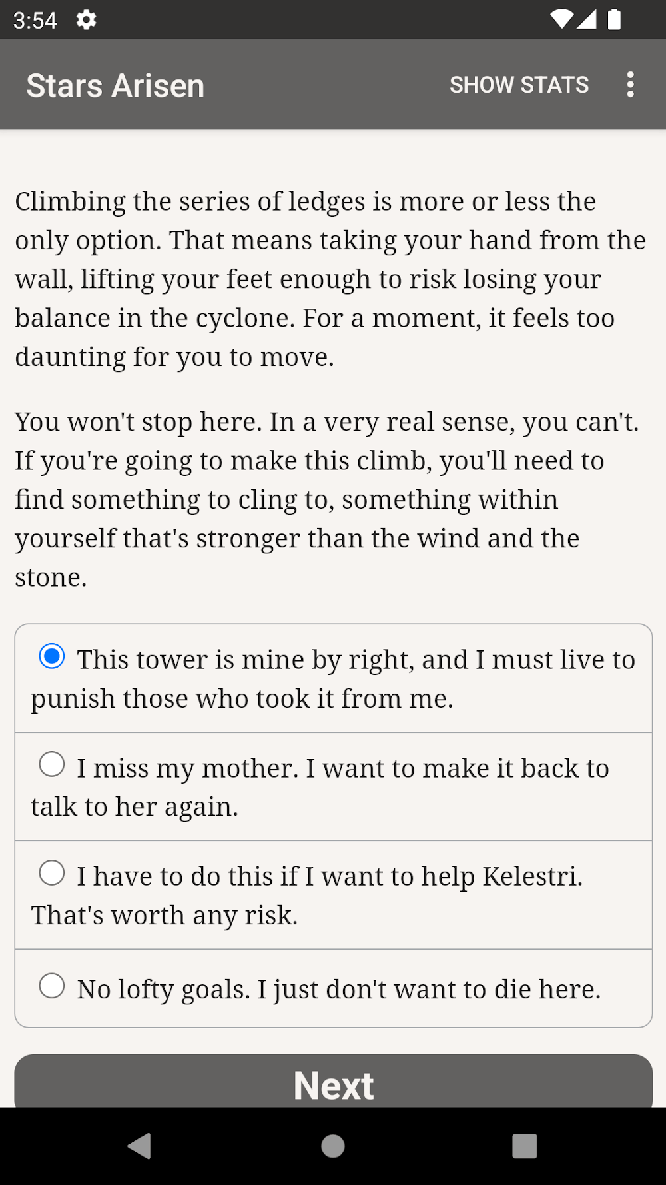Tap the Stars Arisen app title
Screen dimensions: 666x1185
(115, 85)
